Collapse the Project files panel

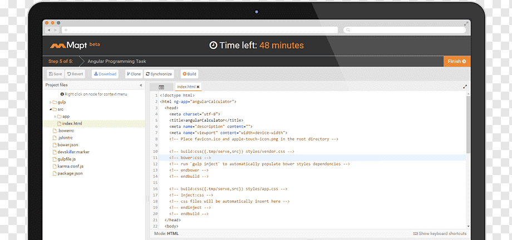pyautogui.click(x=141, y=85)
